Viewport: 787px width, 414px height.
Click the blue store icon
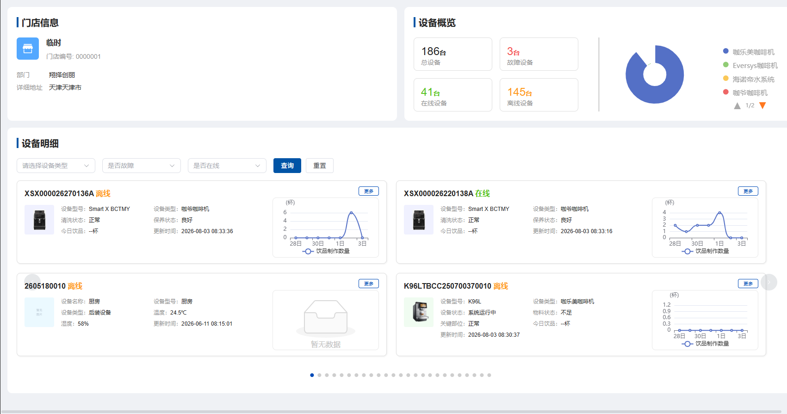tap(28, 49)
